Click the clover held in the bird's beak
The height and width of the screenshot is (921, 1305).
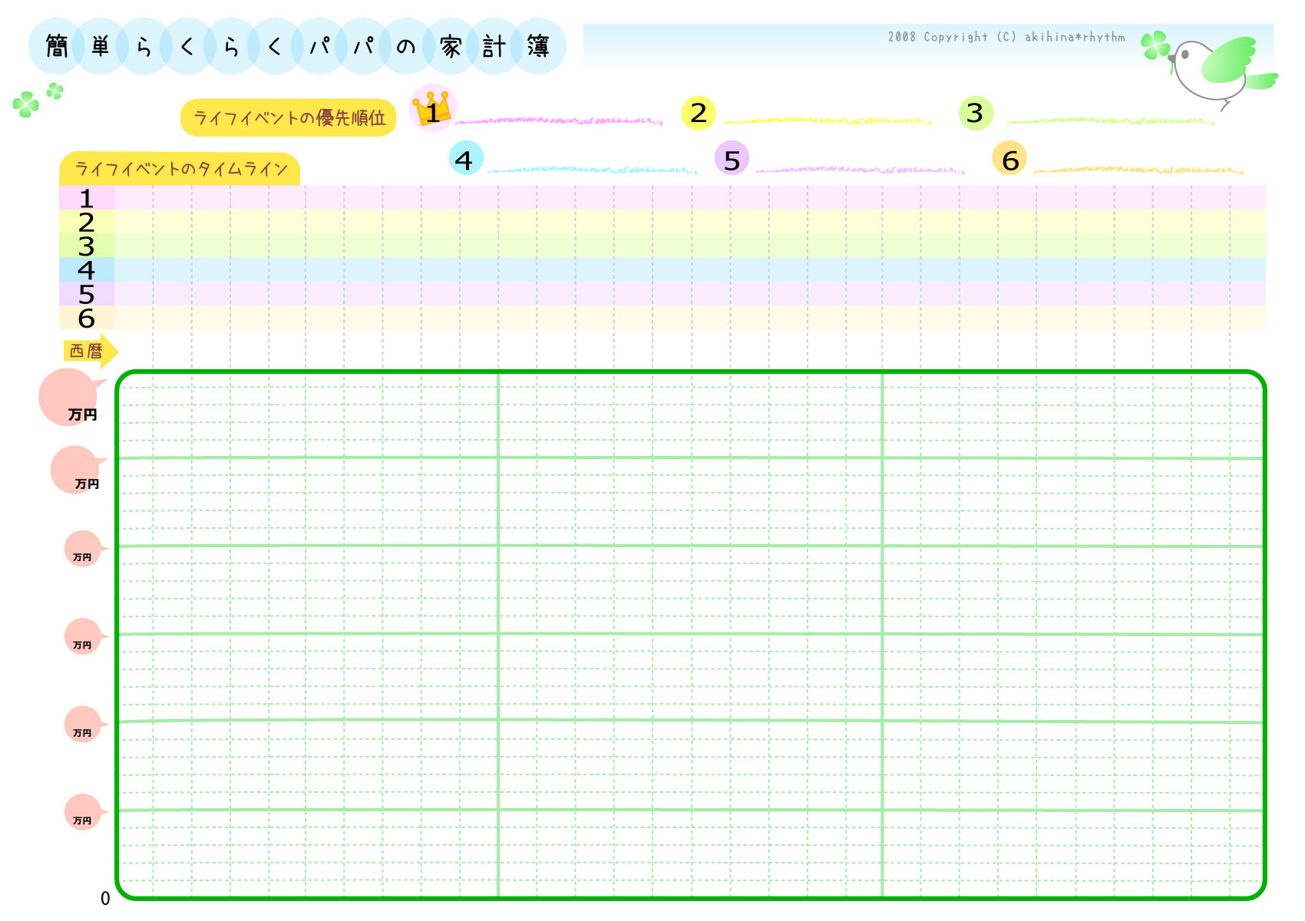pyautogui.click(x=1155, y=45)
